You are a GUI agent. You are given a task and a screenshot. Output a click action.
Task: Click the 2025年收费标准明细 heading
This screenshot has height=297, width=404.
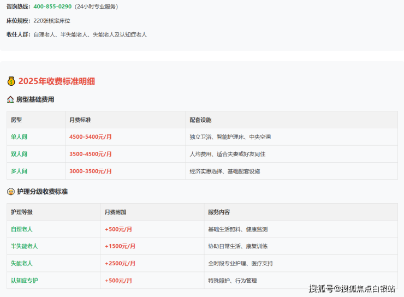click(56, 81)
